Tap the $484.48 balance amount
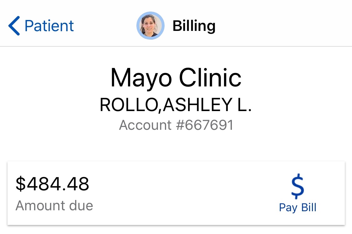The image size is (352, 234). [x=52, y=184]
